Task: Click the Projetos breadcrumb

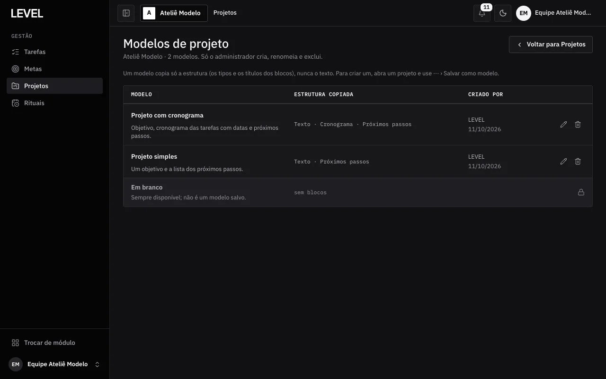Action: pos(225,13)
